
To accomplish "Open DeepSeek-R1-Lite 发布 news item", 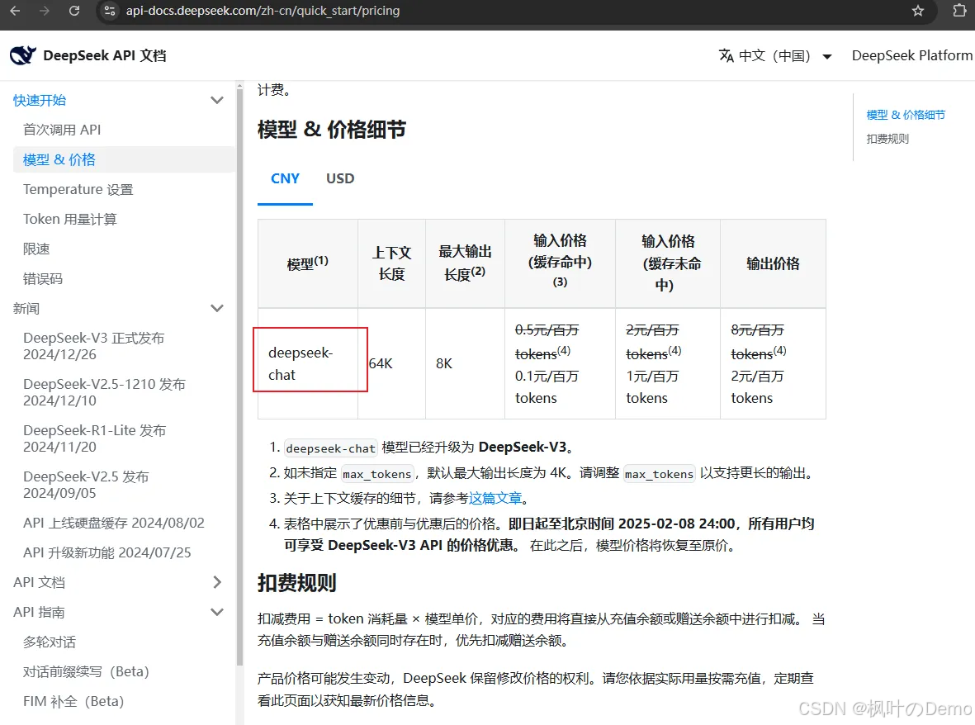I will (94, 438).
